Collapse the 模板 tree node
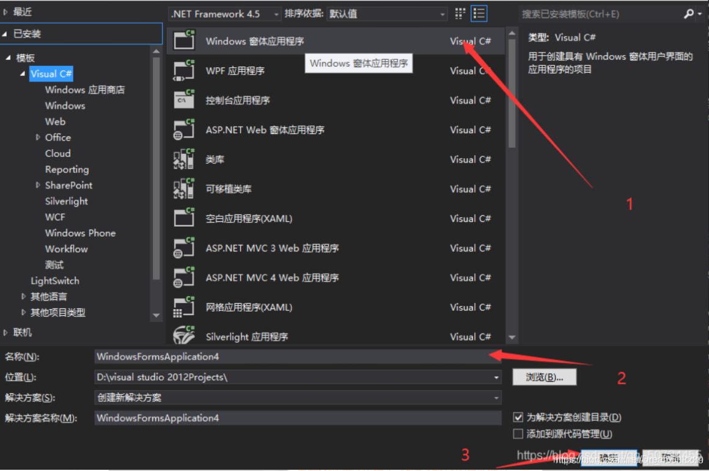 tap(9, 57)
